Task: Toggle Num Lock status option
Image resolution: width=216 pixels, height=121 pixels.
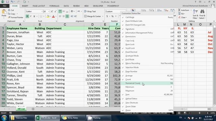Action: (147, 44)
